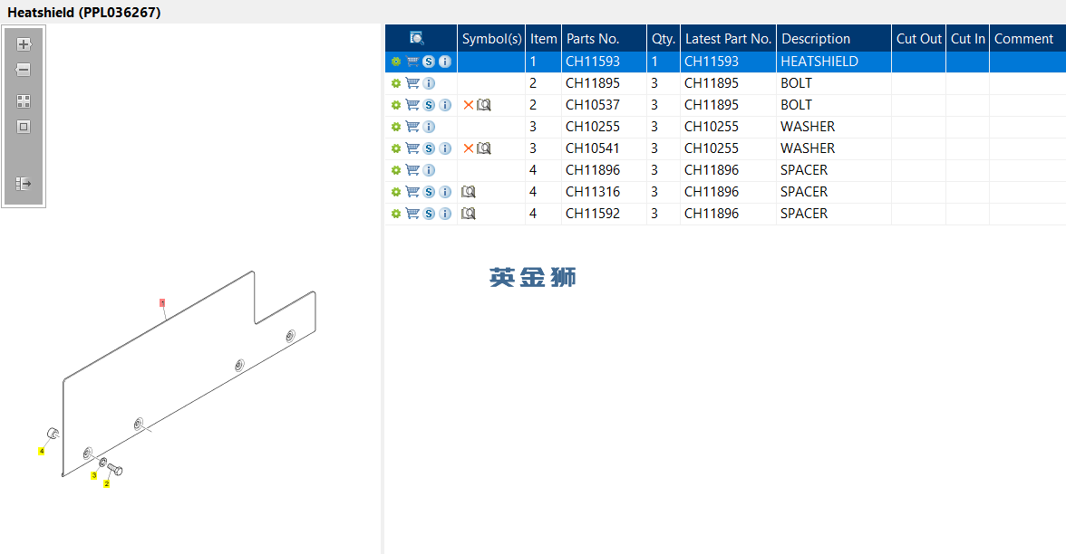
Task: Click the single-square view icon
Action: (24, 127)
